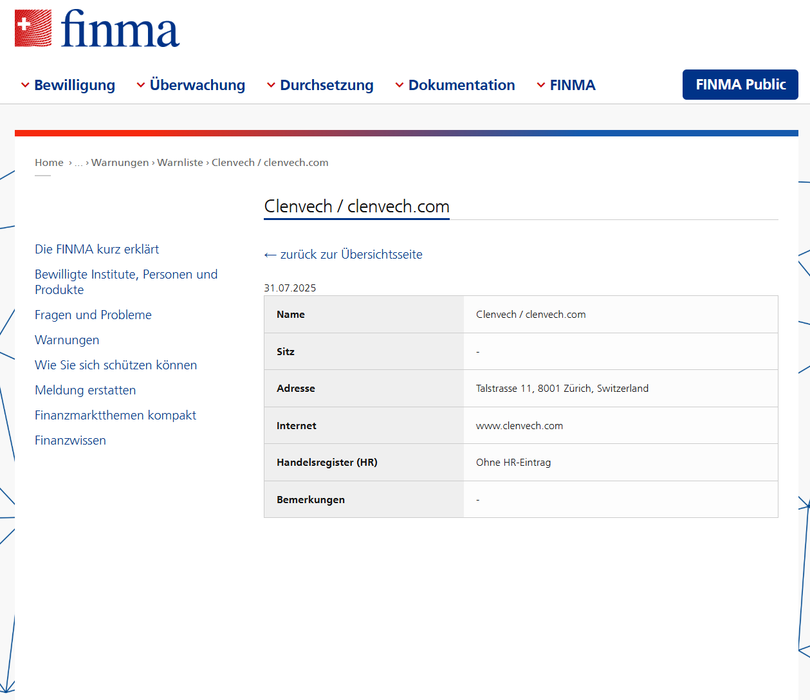
Task: Open Finanzmarktthemen kompakt in sidebar
Action: 116,415
